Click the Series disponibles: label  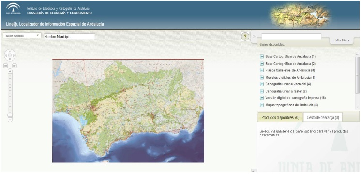[272, 45]
